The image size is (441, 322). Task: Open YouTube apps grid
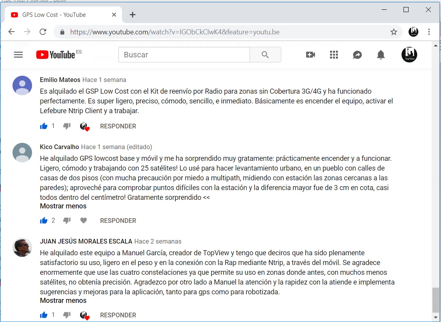pyautogui.click(x=334, y=55)
